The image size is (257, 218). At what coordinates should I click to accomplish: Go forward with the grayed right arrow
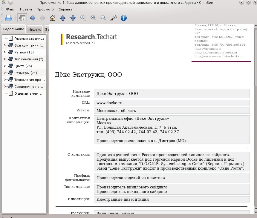[x=42, y=18]
